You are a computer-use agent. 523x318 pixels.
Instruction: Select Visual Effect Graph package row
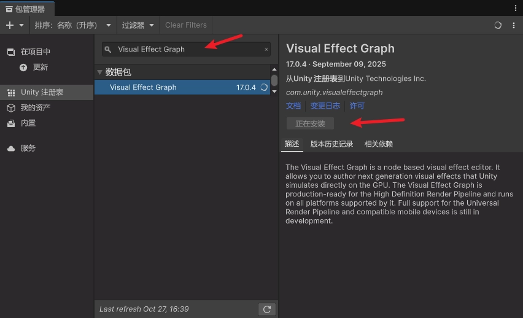[182, 87]
